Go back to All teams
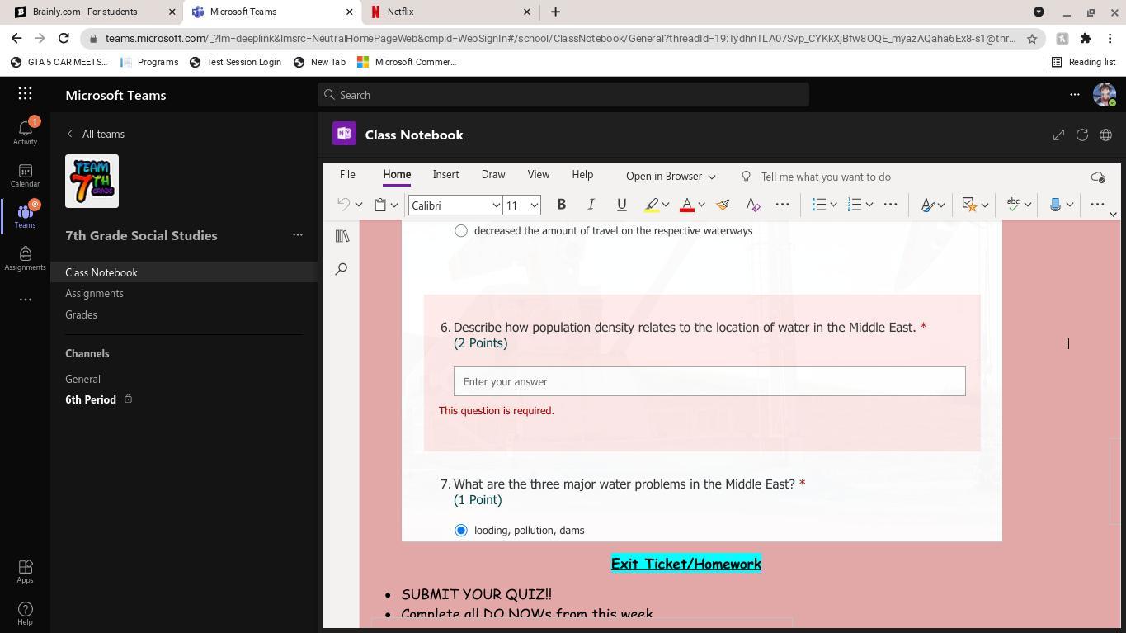The height and width of the screenshot is (633, 1126). 96,134
